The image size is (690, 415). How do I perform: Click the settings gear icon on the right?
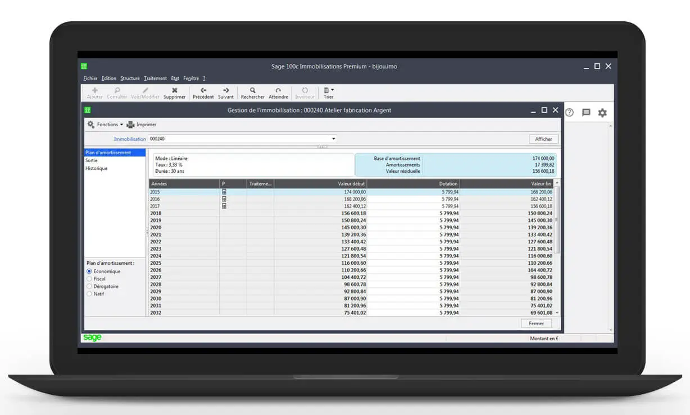click(602, 113)
